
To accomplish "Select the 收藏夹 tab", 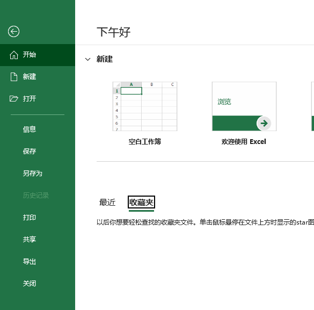I will (x=141, y=202).
